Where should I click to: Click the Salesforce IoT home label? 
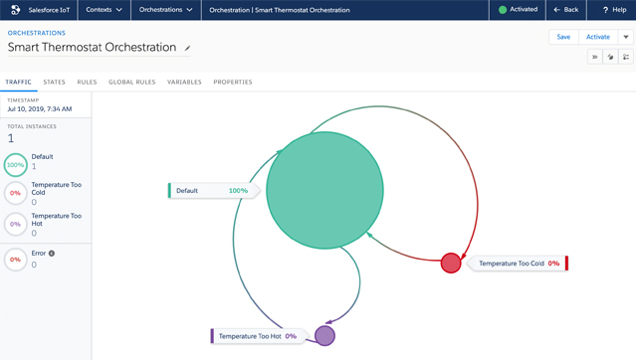pyautogui.click(x=49, y=10)
